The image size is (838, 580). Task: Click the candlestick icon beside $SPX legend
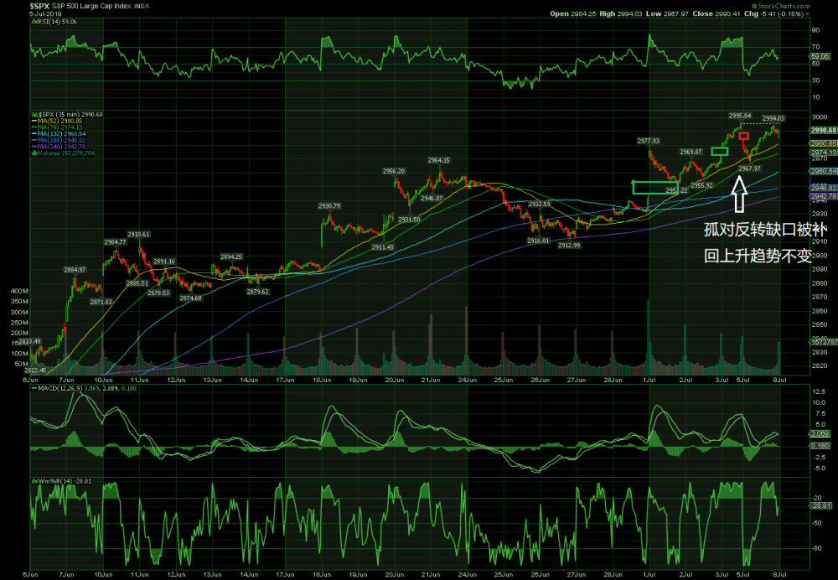click(x=34, y=114)
